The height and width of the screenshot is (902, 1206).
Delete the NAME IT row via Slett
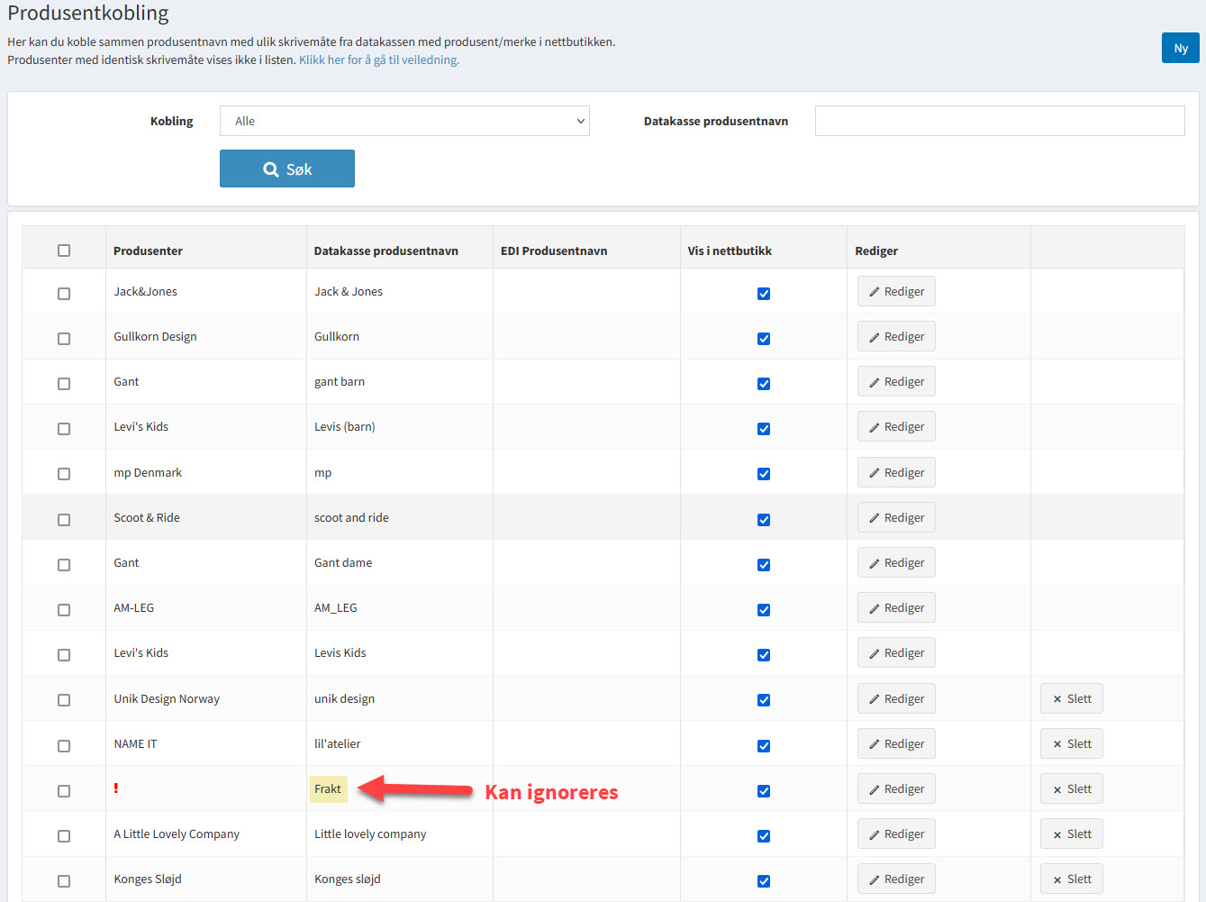coord(1071,744)
